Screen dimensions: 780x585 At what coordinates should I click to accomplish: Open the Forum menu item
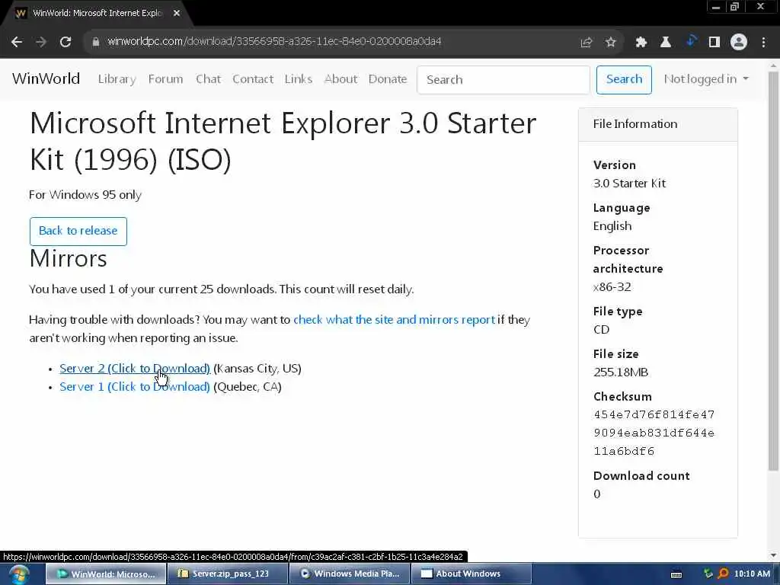[165, 79]
